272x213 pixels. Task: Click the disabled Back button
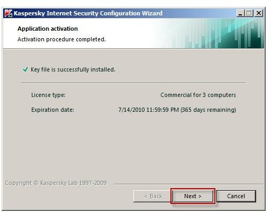coord(153,196)
